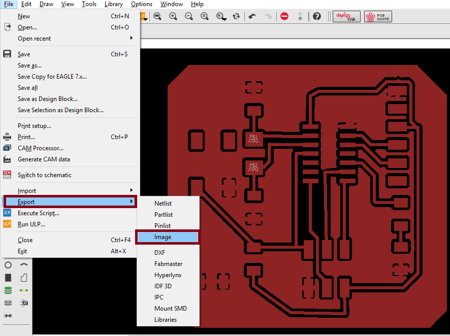Click the File menu in menu bar
The image size is (450, 336).
[x=9, y=4]
